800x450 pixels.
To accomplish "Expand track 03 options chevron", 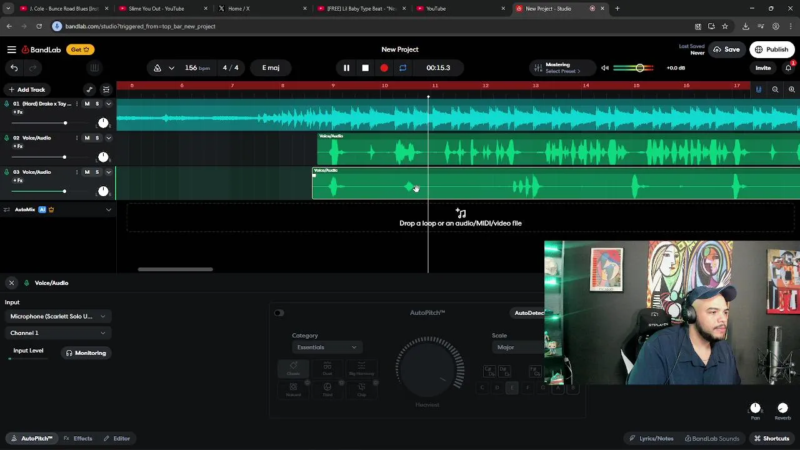I will click(108, 172).
